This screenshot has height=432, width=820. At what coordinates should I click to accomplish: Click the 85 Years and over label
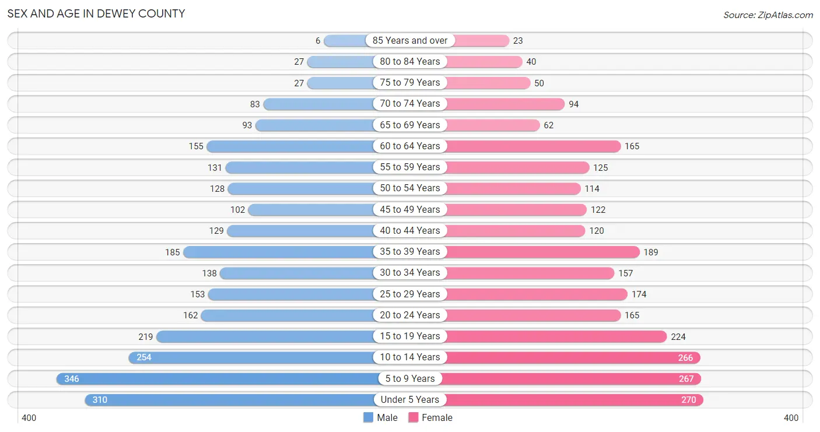(410, 40)
